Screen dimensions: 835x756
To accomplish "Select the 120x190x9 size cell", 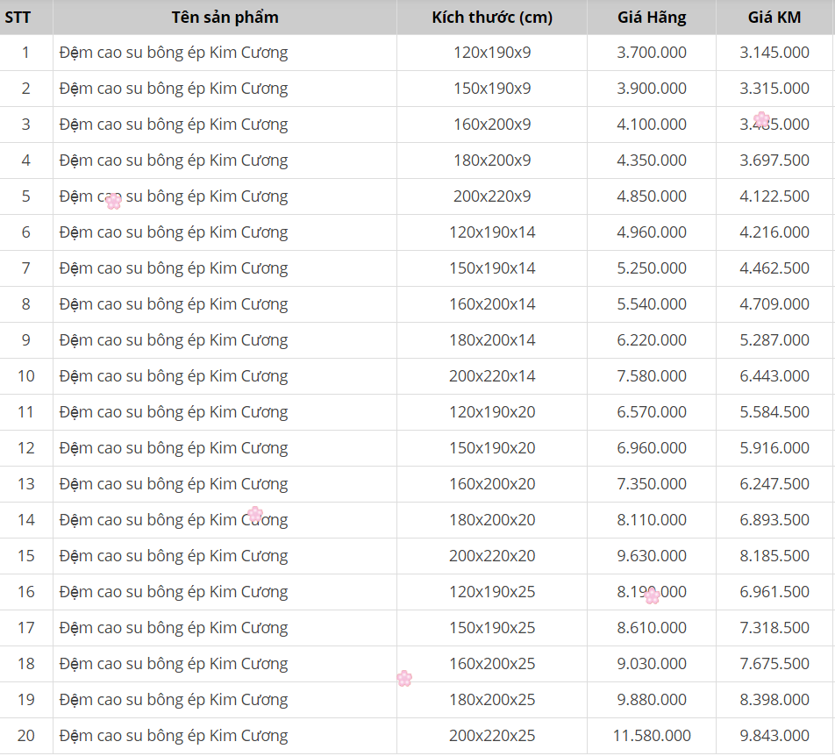I will tap(491, 53).
